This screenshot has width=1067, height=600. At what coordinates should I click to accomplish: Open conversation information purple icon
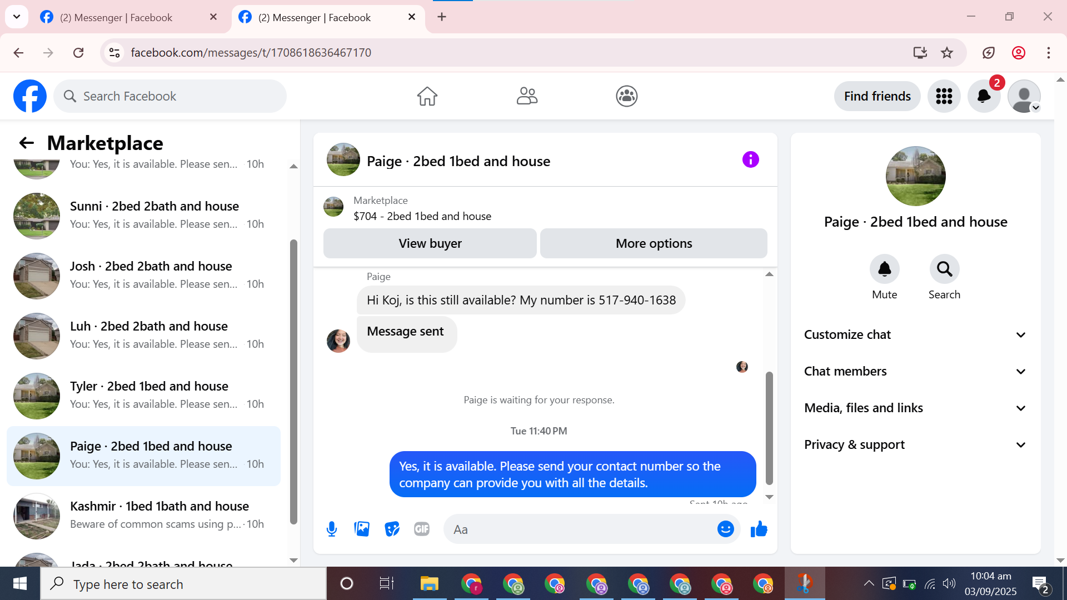point(751,160)
